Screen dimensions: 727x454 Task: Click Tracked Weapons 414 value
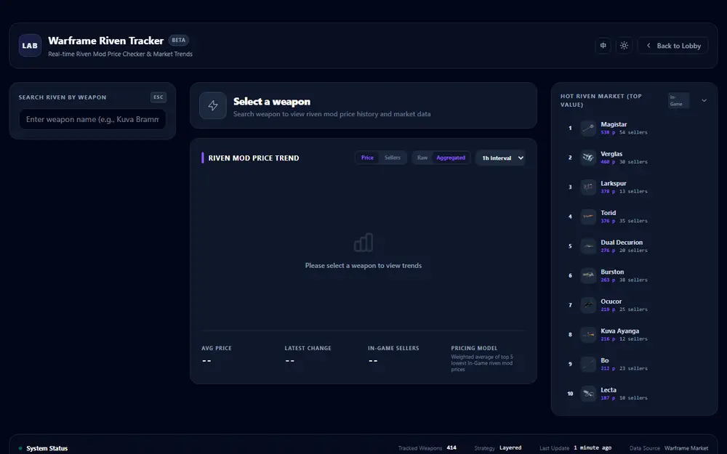point(451,448)
